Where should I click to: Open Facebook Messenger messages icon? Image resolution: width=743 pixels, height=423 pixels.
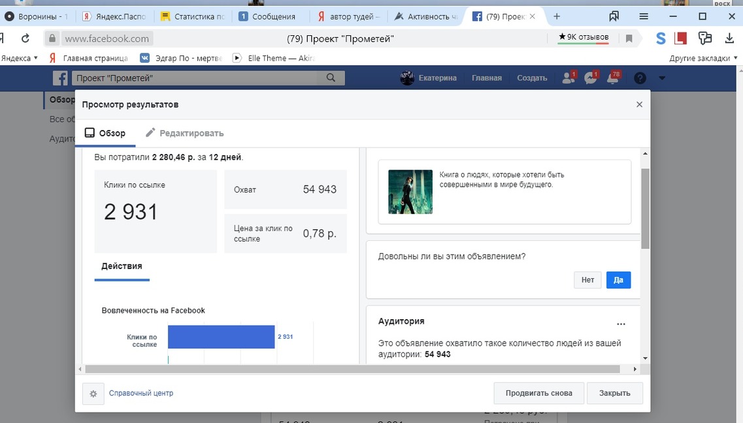pyautogui.click(x=591, y=78)
